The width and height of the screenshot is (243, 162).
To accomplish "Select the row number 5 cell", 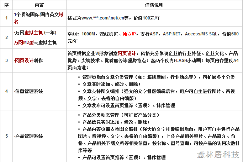I will click(6, 136).
